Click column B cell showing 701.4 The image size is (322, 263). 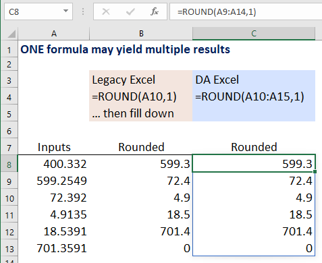tap(141, 231)
